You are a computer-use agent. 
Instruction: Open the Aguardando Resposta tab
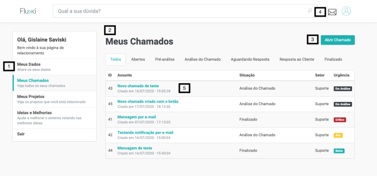pyautogui.click(x=250, y=60)
